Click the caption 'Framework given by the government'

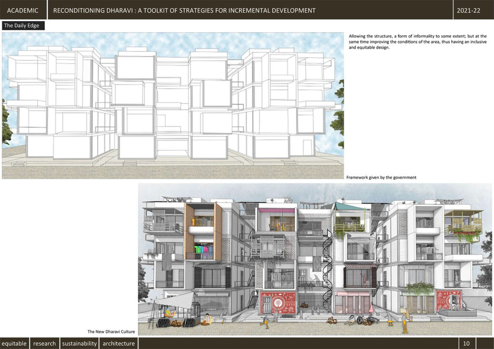382,177
